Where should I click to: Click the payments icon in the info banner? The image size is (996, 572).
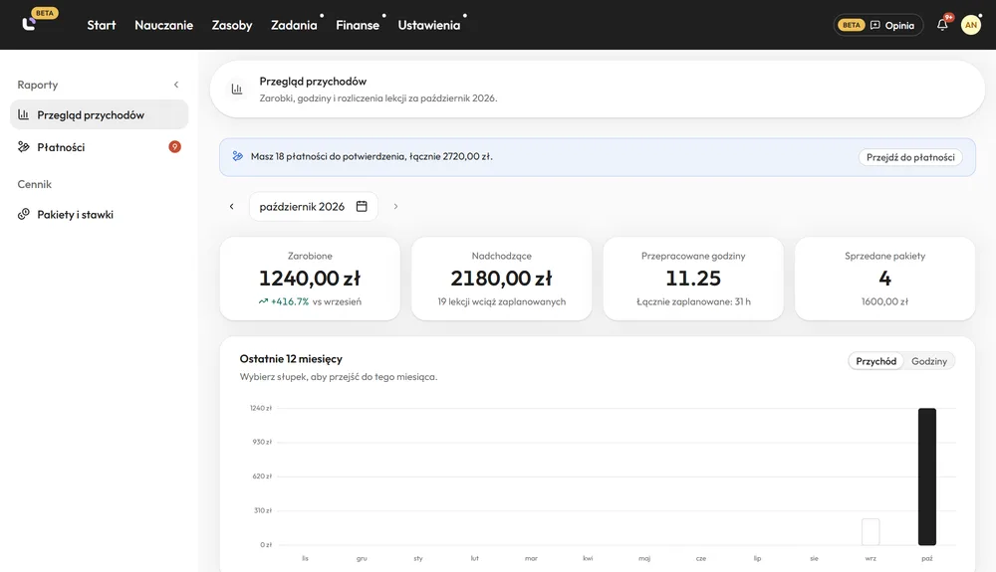[238, 156]
